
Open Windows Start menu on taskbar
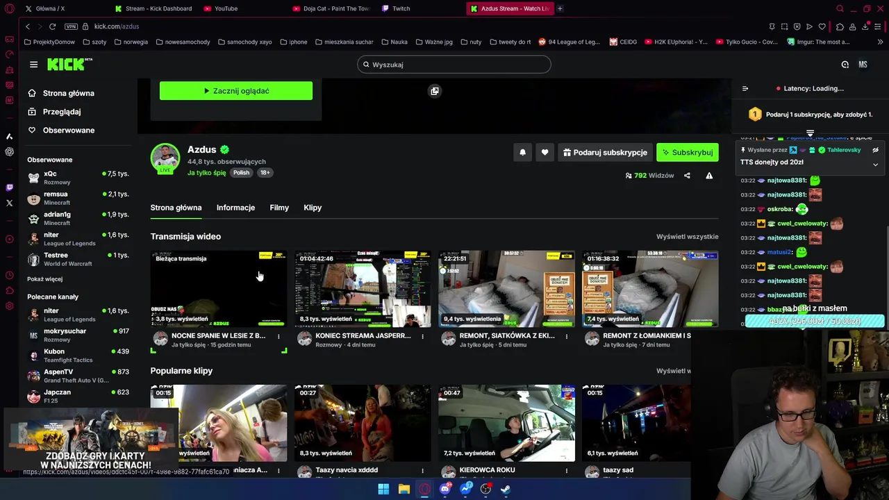pos(383,489)
